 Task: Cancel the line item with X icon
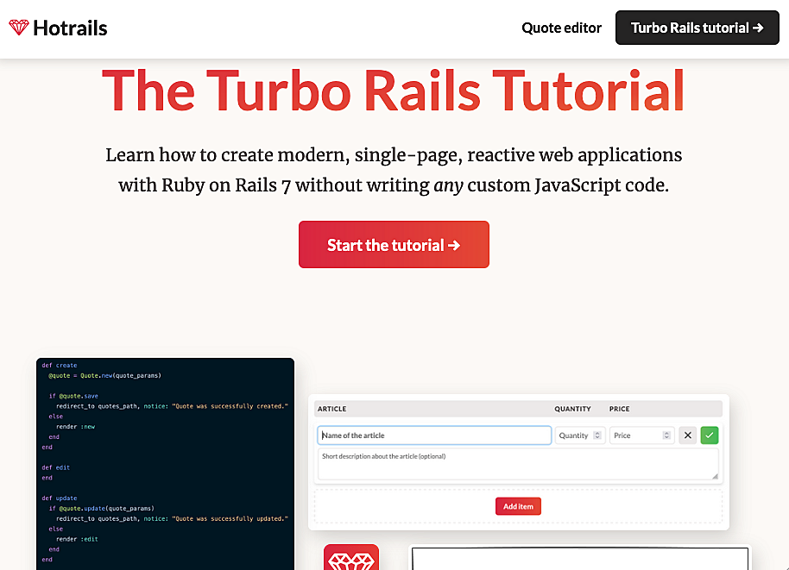(687, 435)
